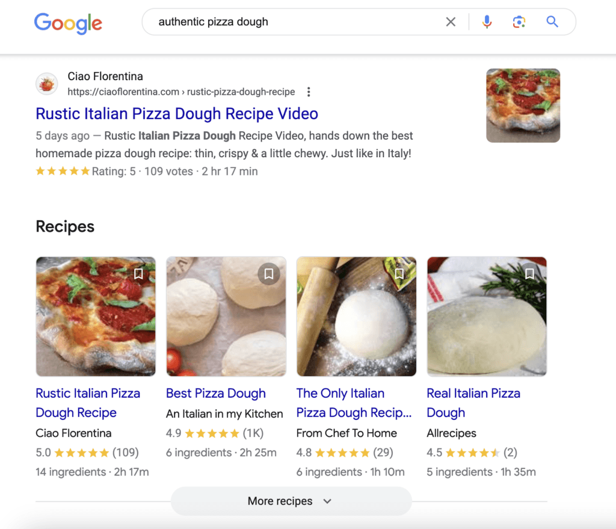Start voice search with microphone icon

click(487, 22)
